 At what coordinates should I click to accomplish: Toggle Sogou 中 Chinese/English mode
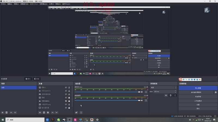[x=184, y=79]
